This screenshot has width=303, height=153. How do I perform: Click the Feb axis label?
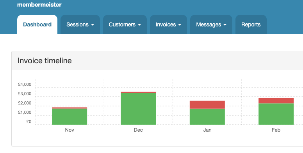(276, 130)
